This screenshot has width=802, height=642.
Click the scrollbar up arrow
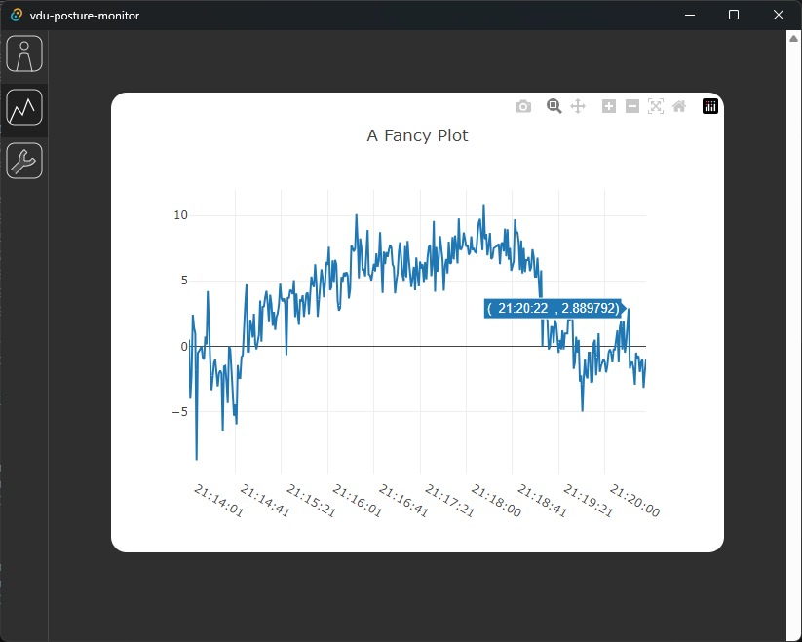coord(794,39)
